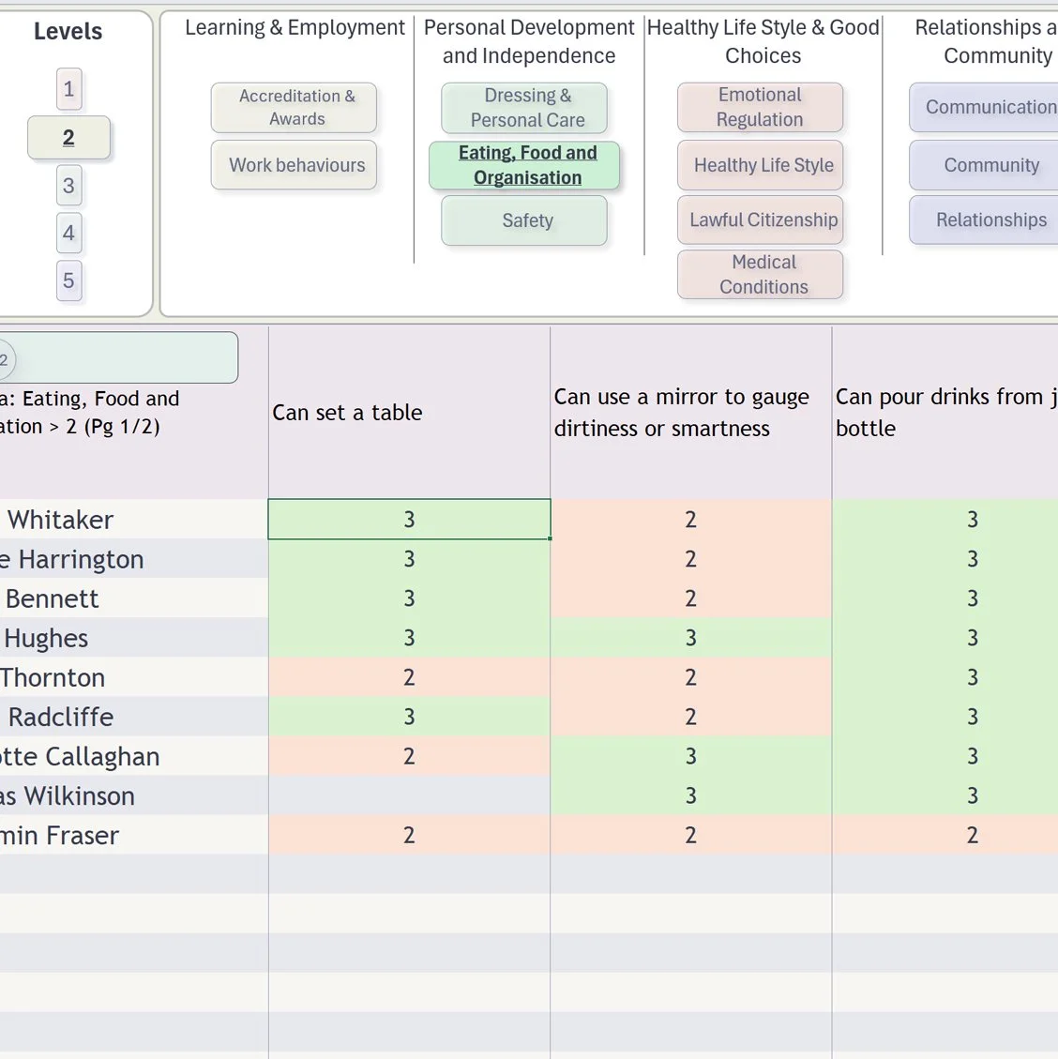Viewport: 1058px width, 1059px height.
Task: Select Hughes's mirror score cell
Action: 690,638
